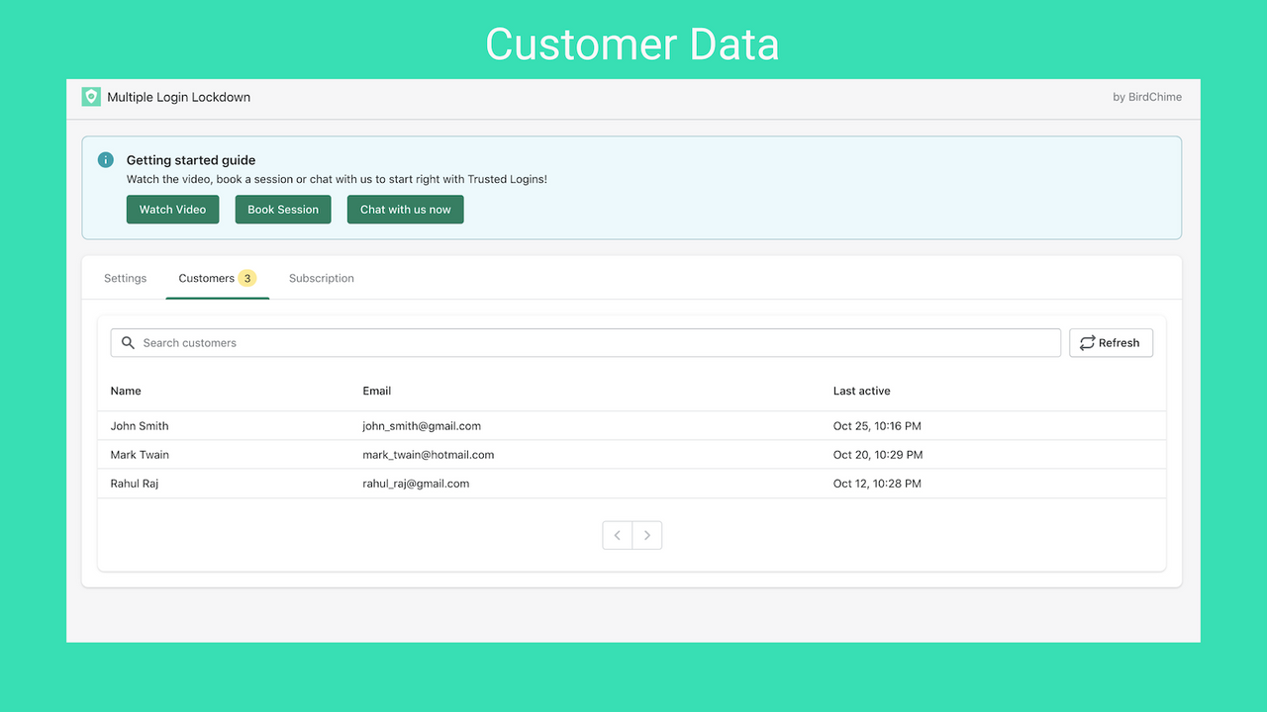Click the info icon in the guide banner
The image size is (1267, 712).
click(x=105, y=159)
